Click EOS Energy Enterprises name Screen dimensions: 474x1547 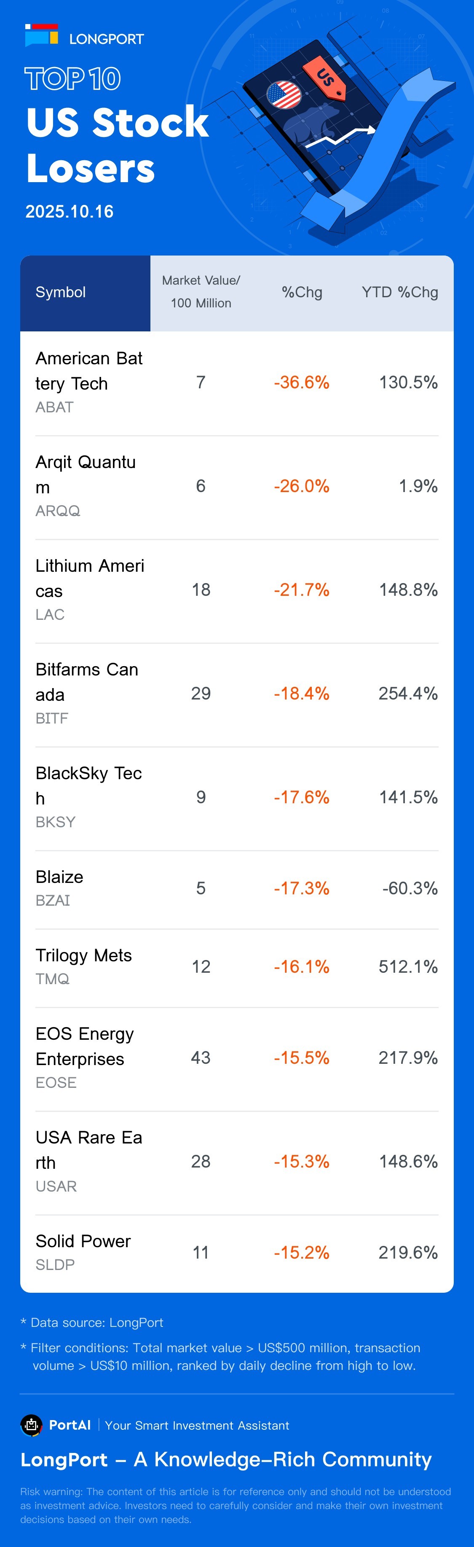click(x=85, y=1046)
